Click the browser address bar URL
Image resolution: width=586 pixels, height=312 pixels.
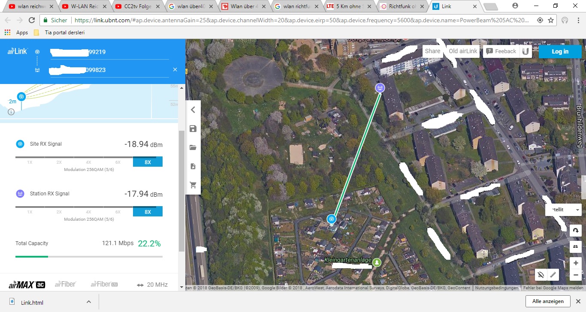tap(300, 20)
